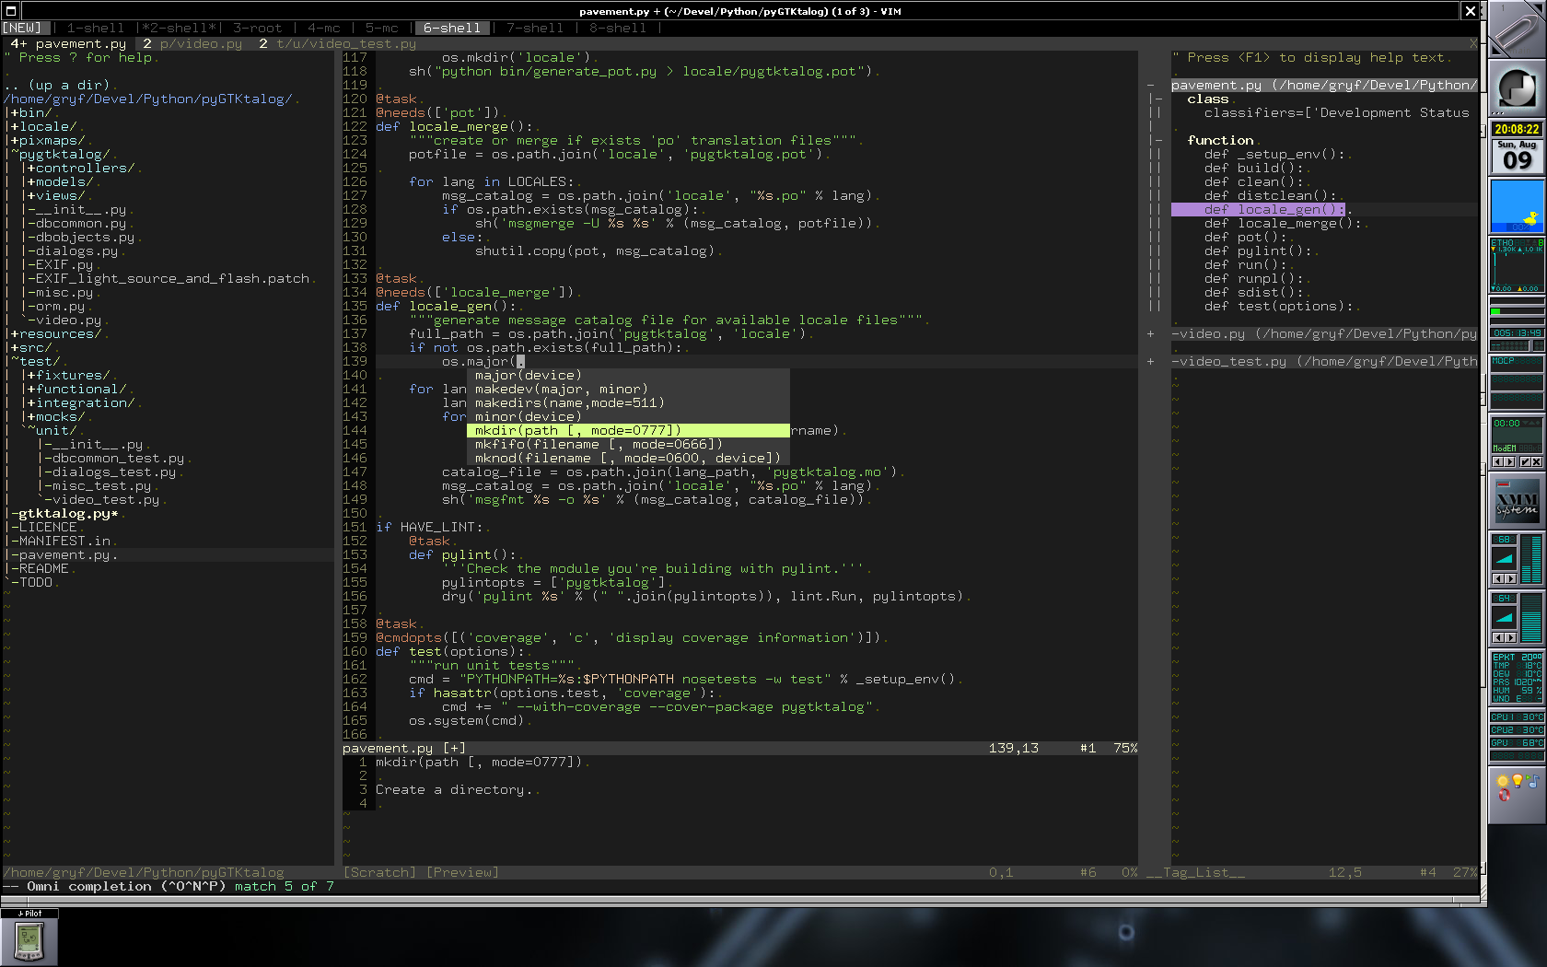This screenshot has height=967, width=1547.
Task: Choose makedirs(name,mode=511) completion entry
Action: coord(628,403)
